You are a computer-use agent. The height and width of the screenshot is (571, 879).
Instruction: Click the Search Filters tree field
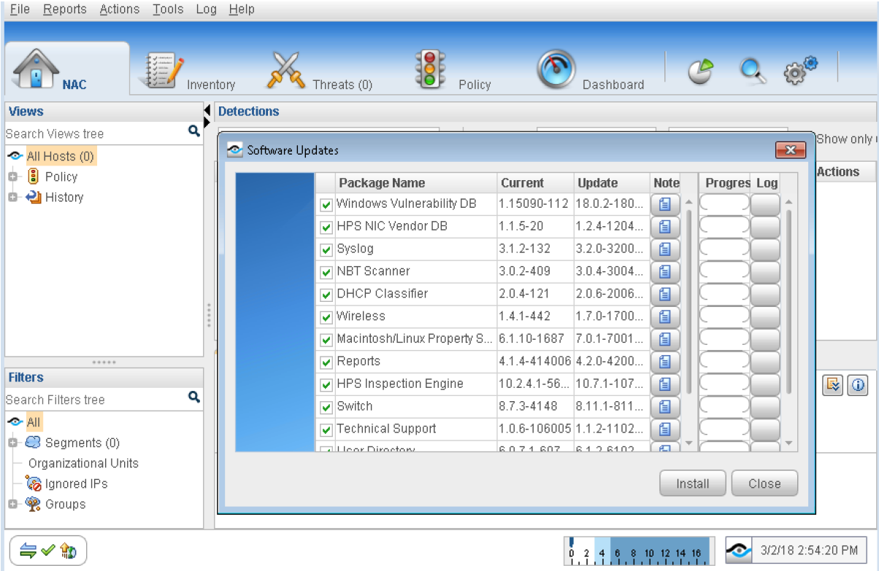tap(95, 400)
